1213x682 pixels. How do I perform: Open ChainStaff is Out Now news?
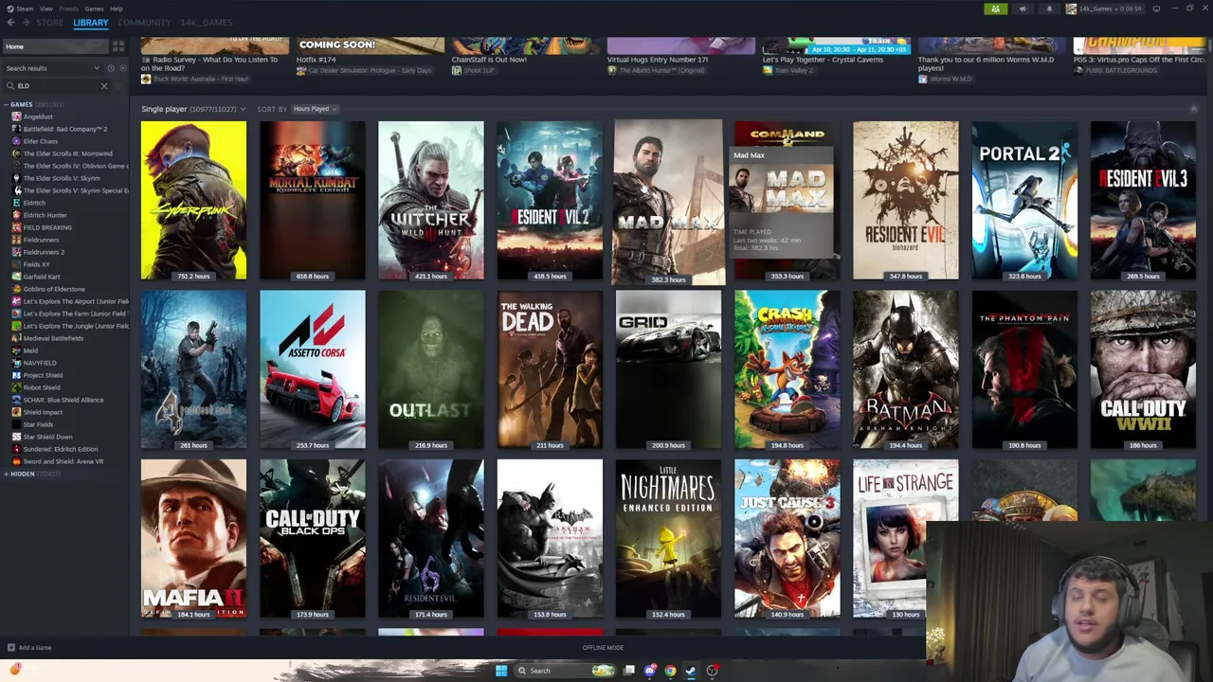coord(489,60)
